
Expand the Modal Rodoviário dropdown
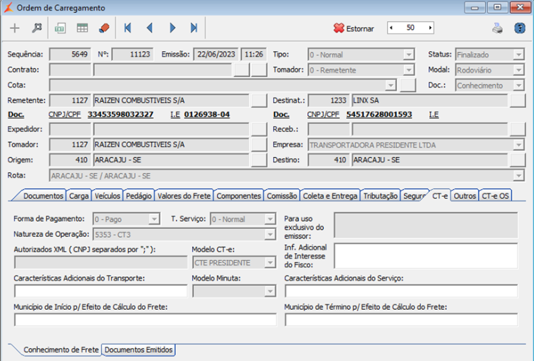[519, 70]
